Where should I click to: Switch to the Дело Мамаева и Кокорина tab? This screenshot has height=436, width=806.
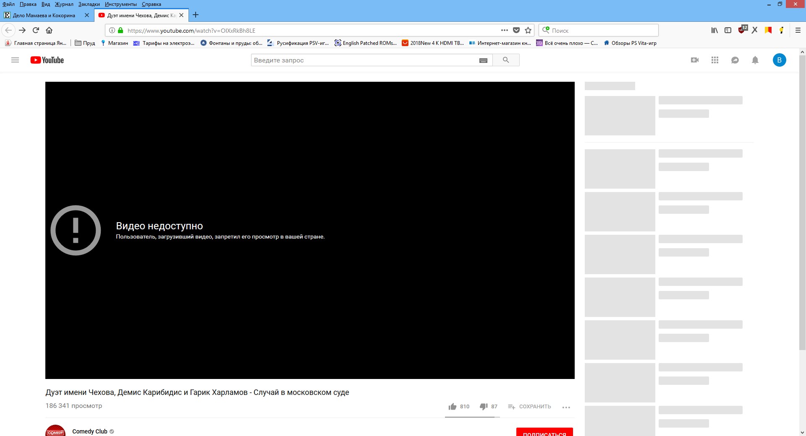pos(44,15)
